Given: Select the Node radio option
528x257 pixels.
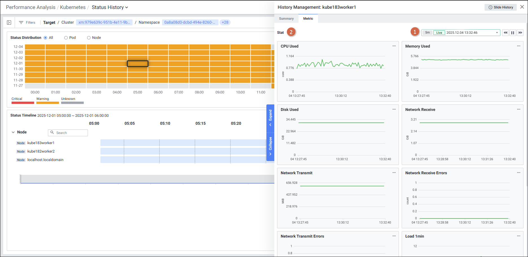Looking at the screenshot, I should 89,38.
